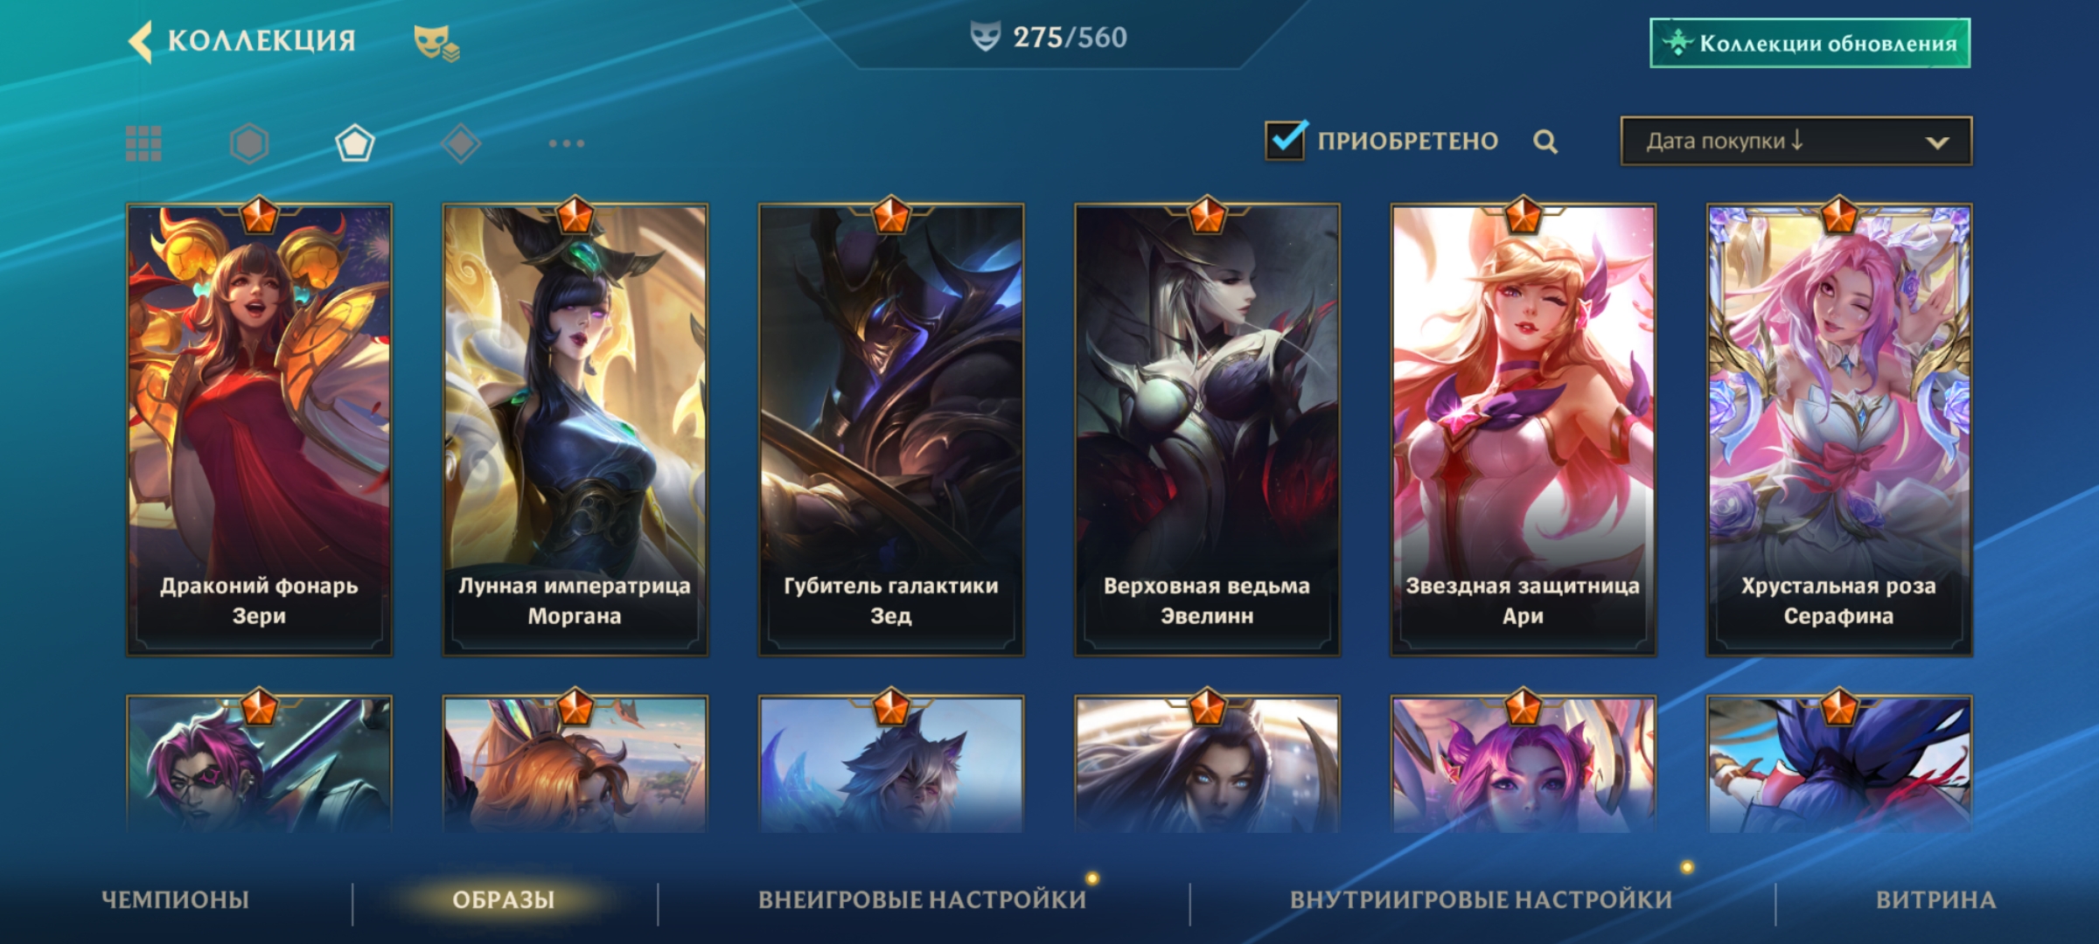Viewport: 2099px width, 944px height.
Task: Open the Витрина tab
Action: (1935, 899)
